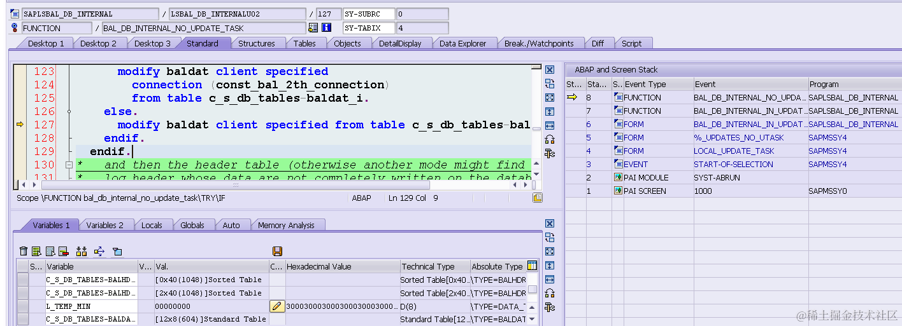
Task: Click the Program column header in the stack
Action: [x=854, y=84]
